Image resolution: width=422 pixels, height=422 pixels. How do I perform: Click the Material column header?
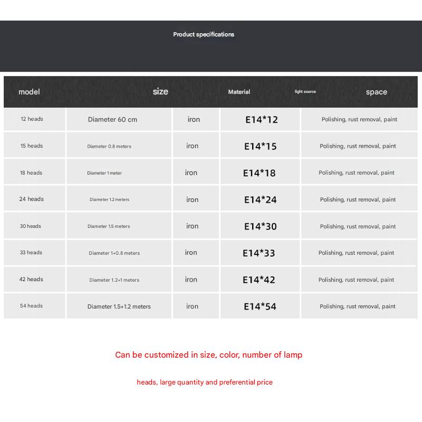click(239, 92)
